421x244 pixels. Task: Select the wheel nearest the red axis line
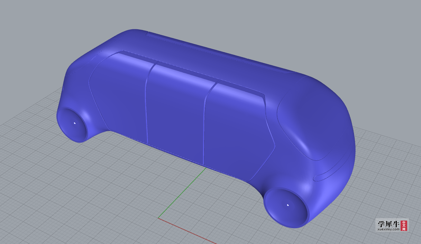(x=286, y=207)
